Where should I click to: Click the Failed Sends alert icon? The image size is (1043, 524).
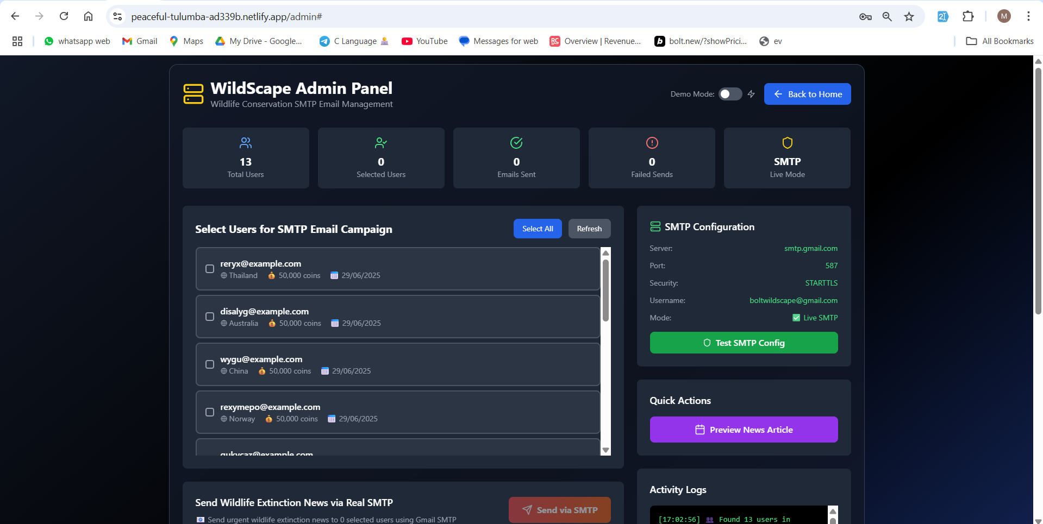coord(652,143)
